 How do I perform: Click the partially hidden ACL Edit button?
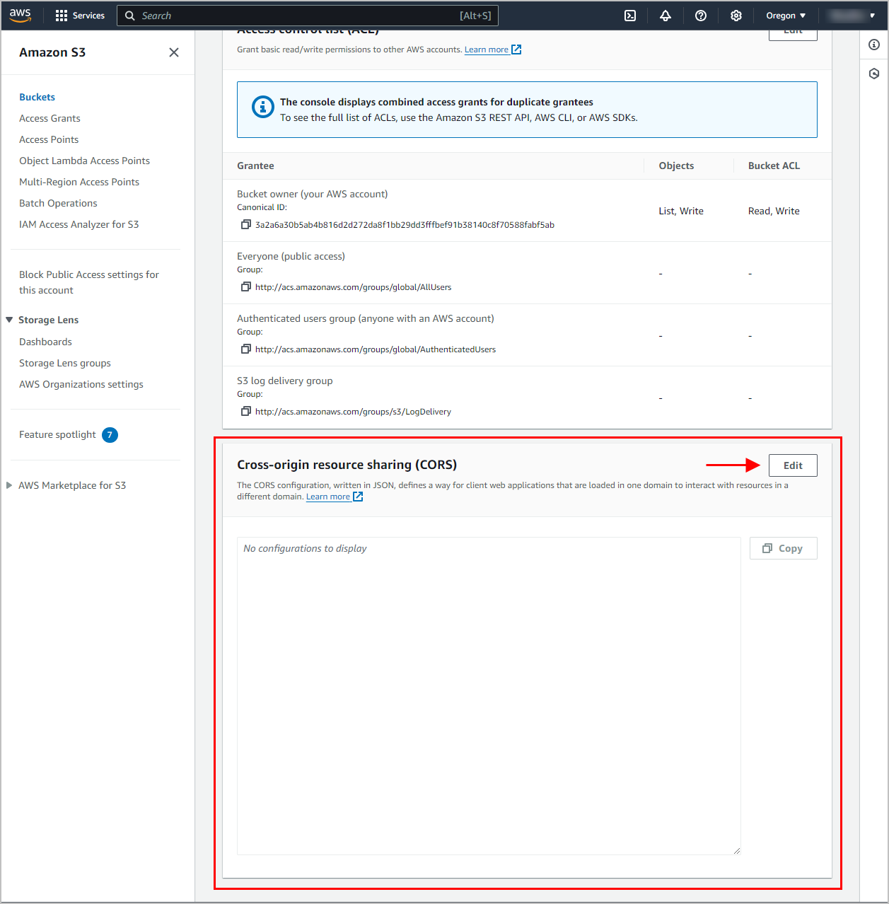[x=793, y=34]
